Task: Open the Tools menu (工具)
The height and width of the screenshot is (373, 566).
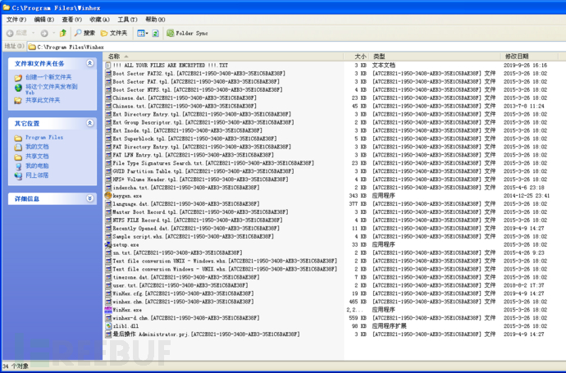Action: (127, 20)
